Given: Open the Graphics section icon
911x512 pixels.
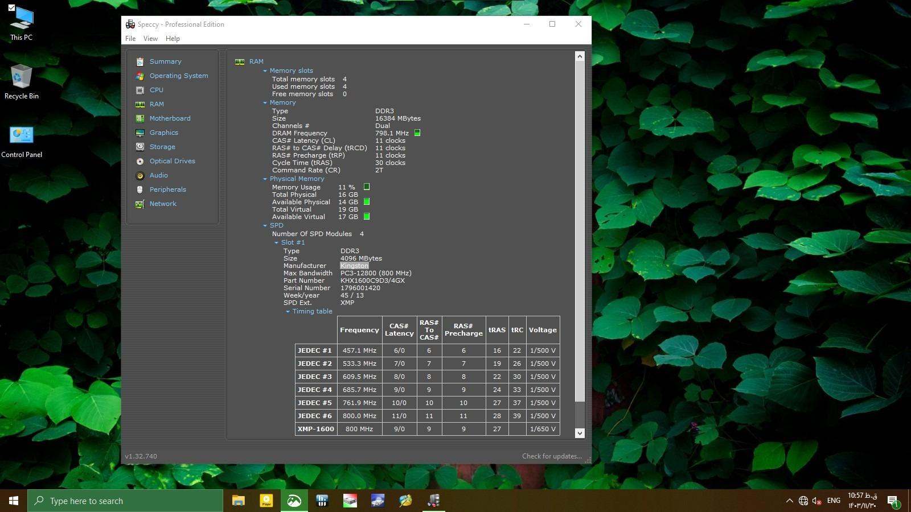Looking at the screenshot, I should click(140, 133).
